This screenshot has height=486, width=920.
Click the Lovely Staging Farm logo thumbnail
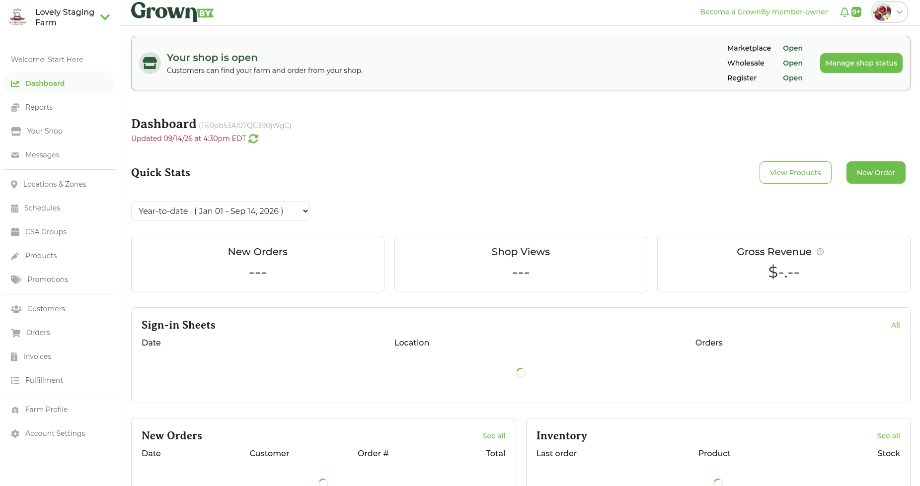(18, 17)
